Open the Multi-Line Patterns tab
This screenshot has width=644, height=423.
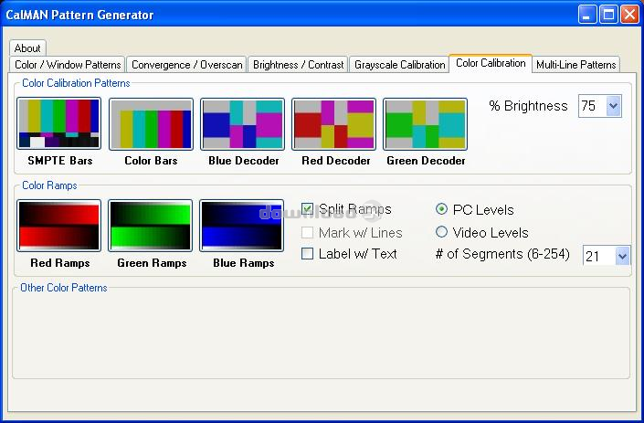[x=575, y=65]
